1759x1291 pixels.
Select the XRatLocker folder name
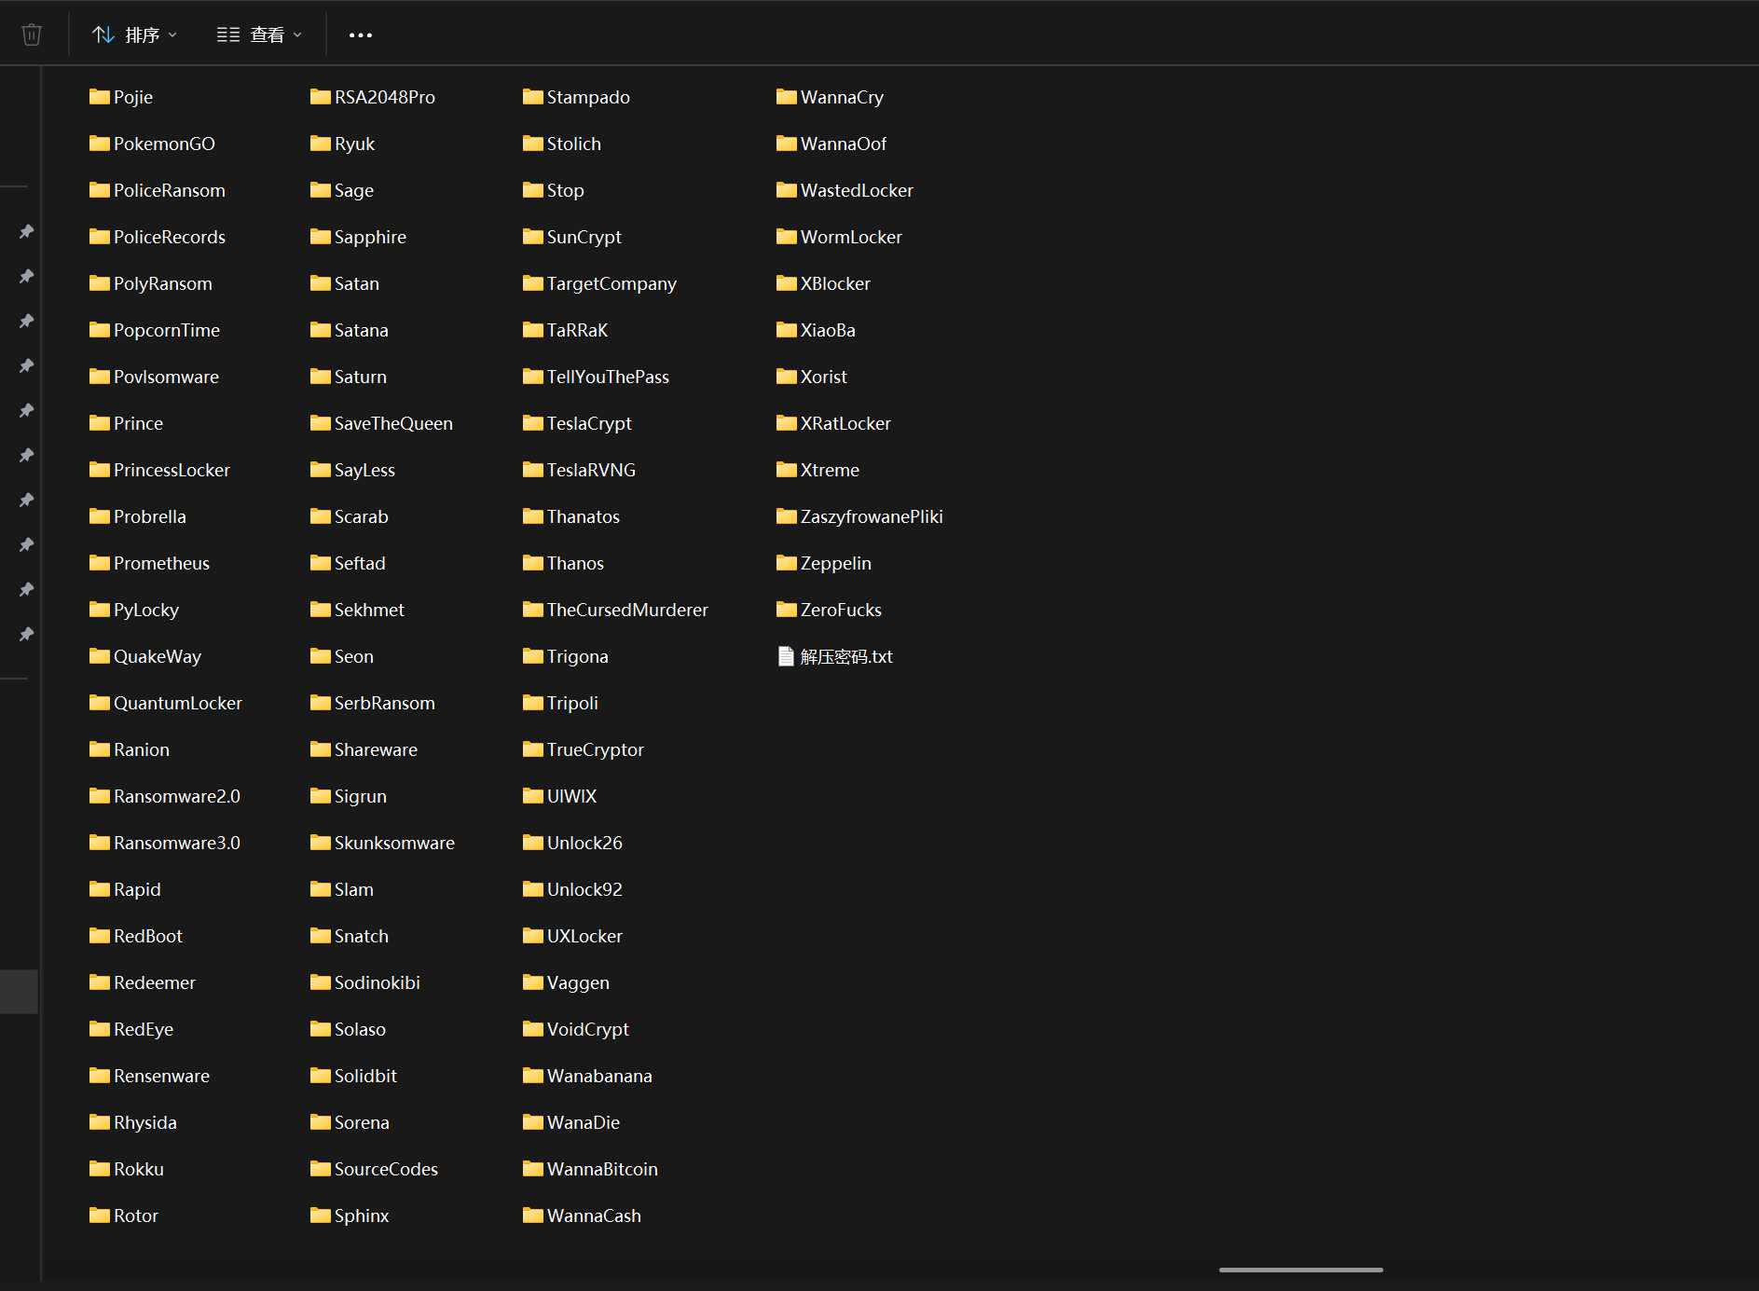click(845, 423)
